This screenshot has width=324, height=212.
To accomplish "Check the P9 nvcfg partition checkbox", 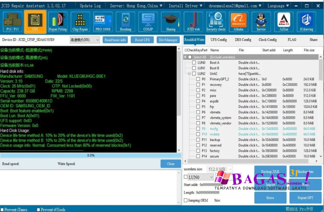I will pyautogui.click(x=198, y=129).
